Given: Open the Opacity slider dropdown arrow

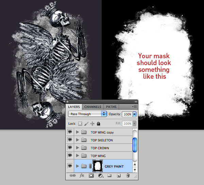Looking at the screenshot, I should point(134,114).
